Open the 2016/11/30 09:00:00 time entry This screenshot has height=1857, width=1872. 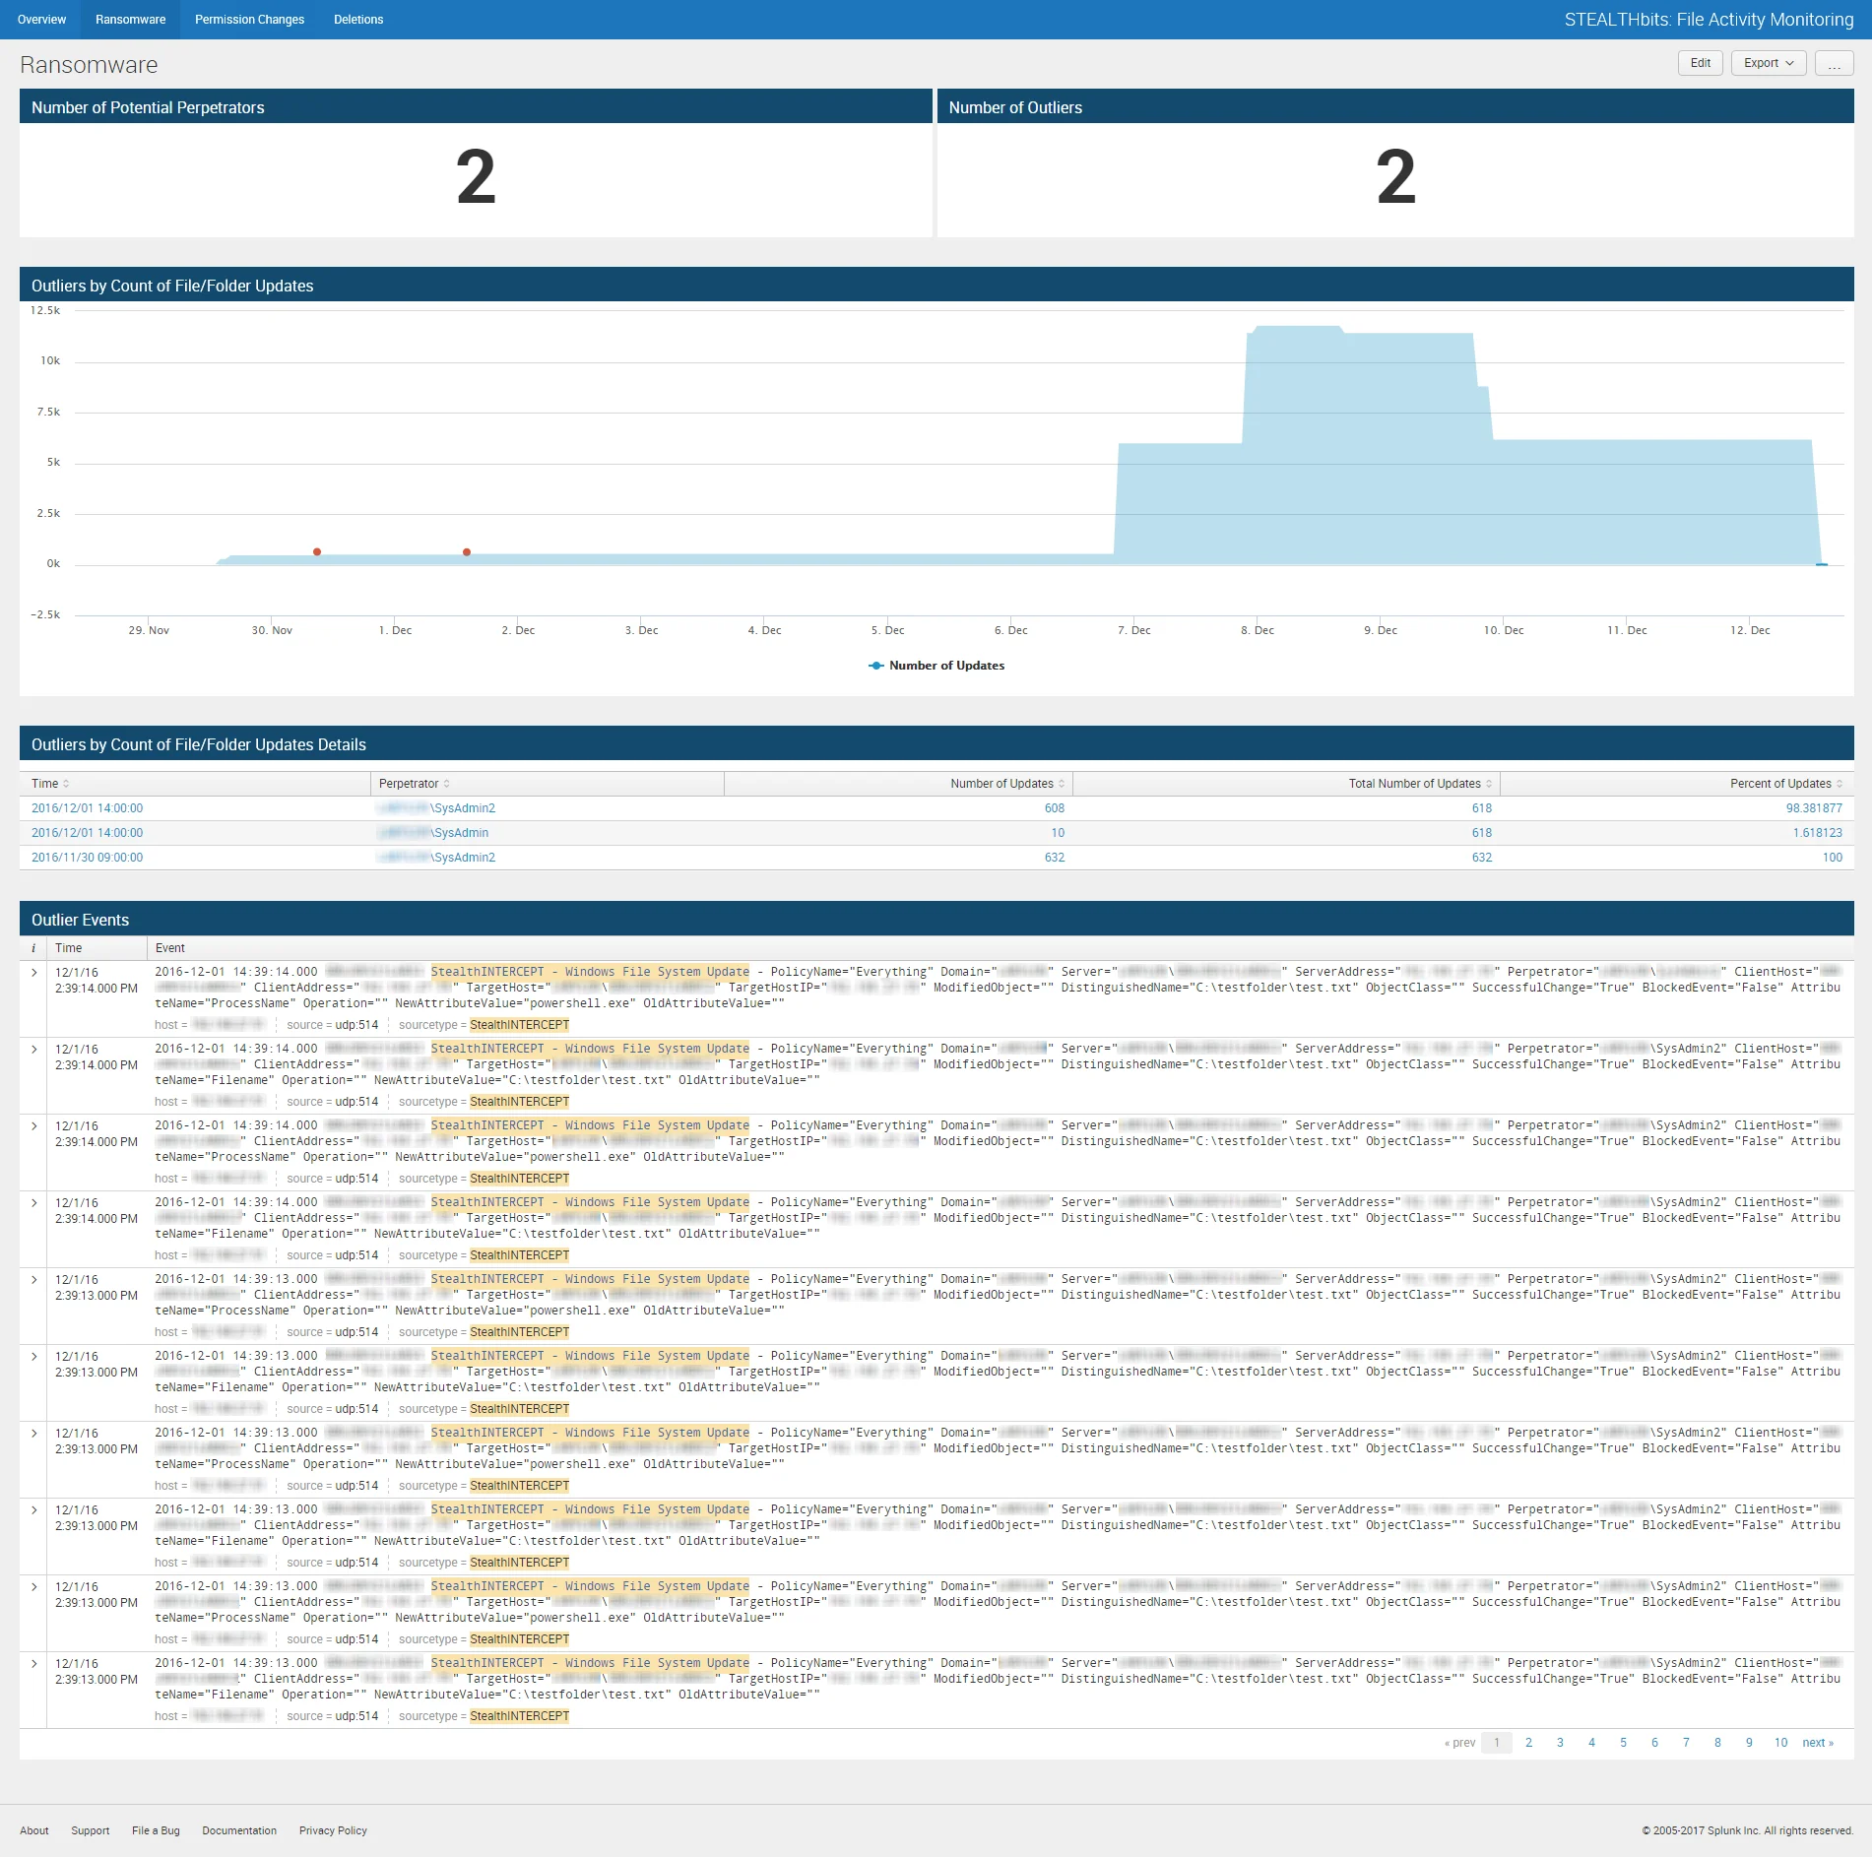coord(87,858)
